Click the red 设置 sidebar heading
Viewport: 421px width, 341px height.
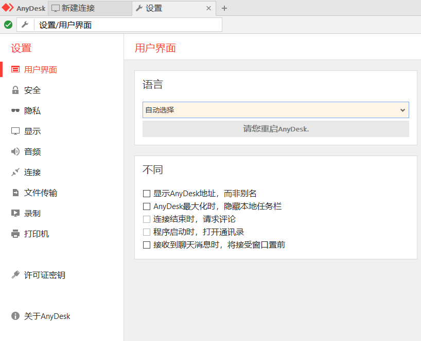tap(21, 48)
